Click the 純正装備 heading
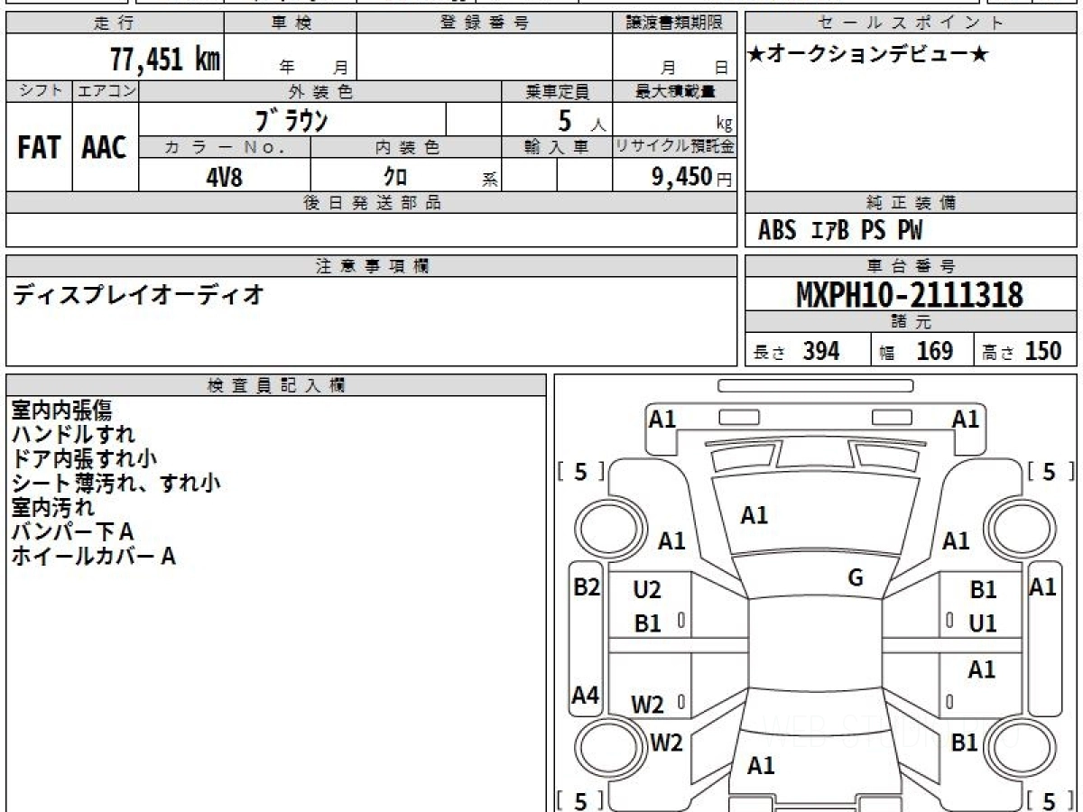The image size is (1083, 812). tap(912, 203)
